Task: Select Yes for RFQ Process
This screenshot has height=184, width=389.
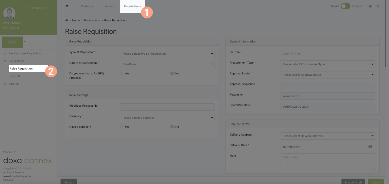Action: [122, 73]
